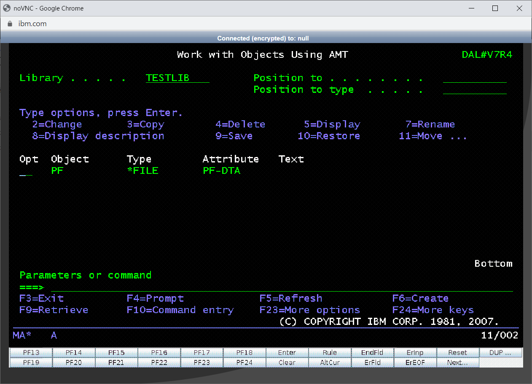
Task: Click the F4=Prompt function key label
Action: pyautogui.click(x=155, y=298)
